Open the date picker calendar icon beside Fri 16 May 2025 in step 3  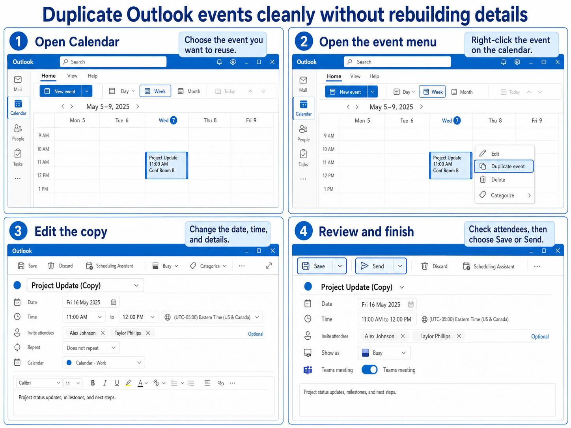click(x=114, y=302)
